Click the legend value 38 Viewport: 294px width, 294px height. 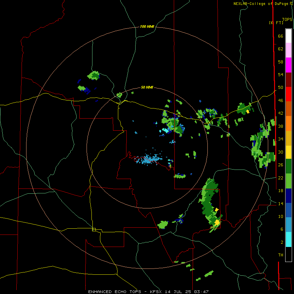point(281,126)
